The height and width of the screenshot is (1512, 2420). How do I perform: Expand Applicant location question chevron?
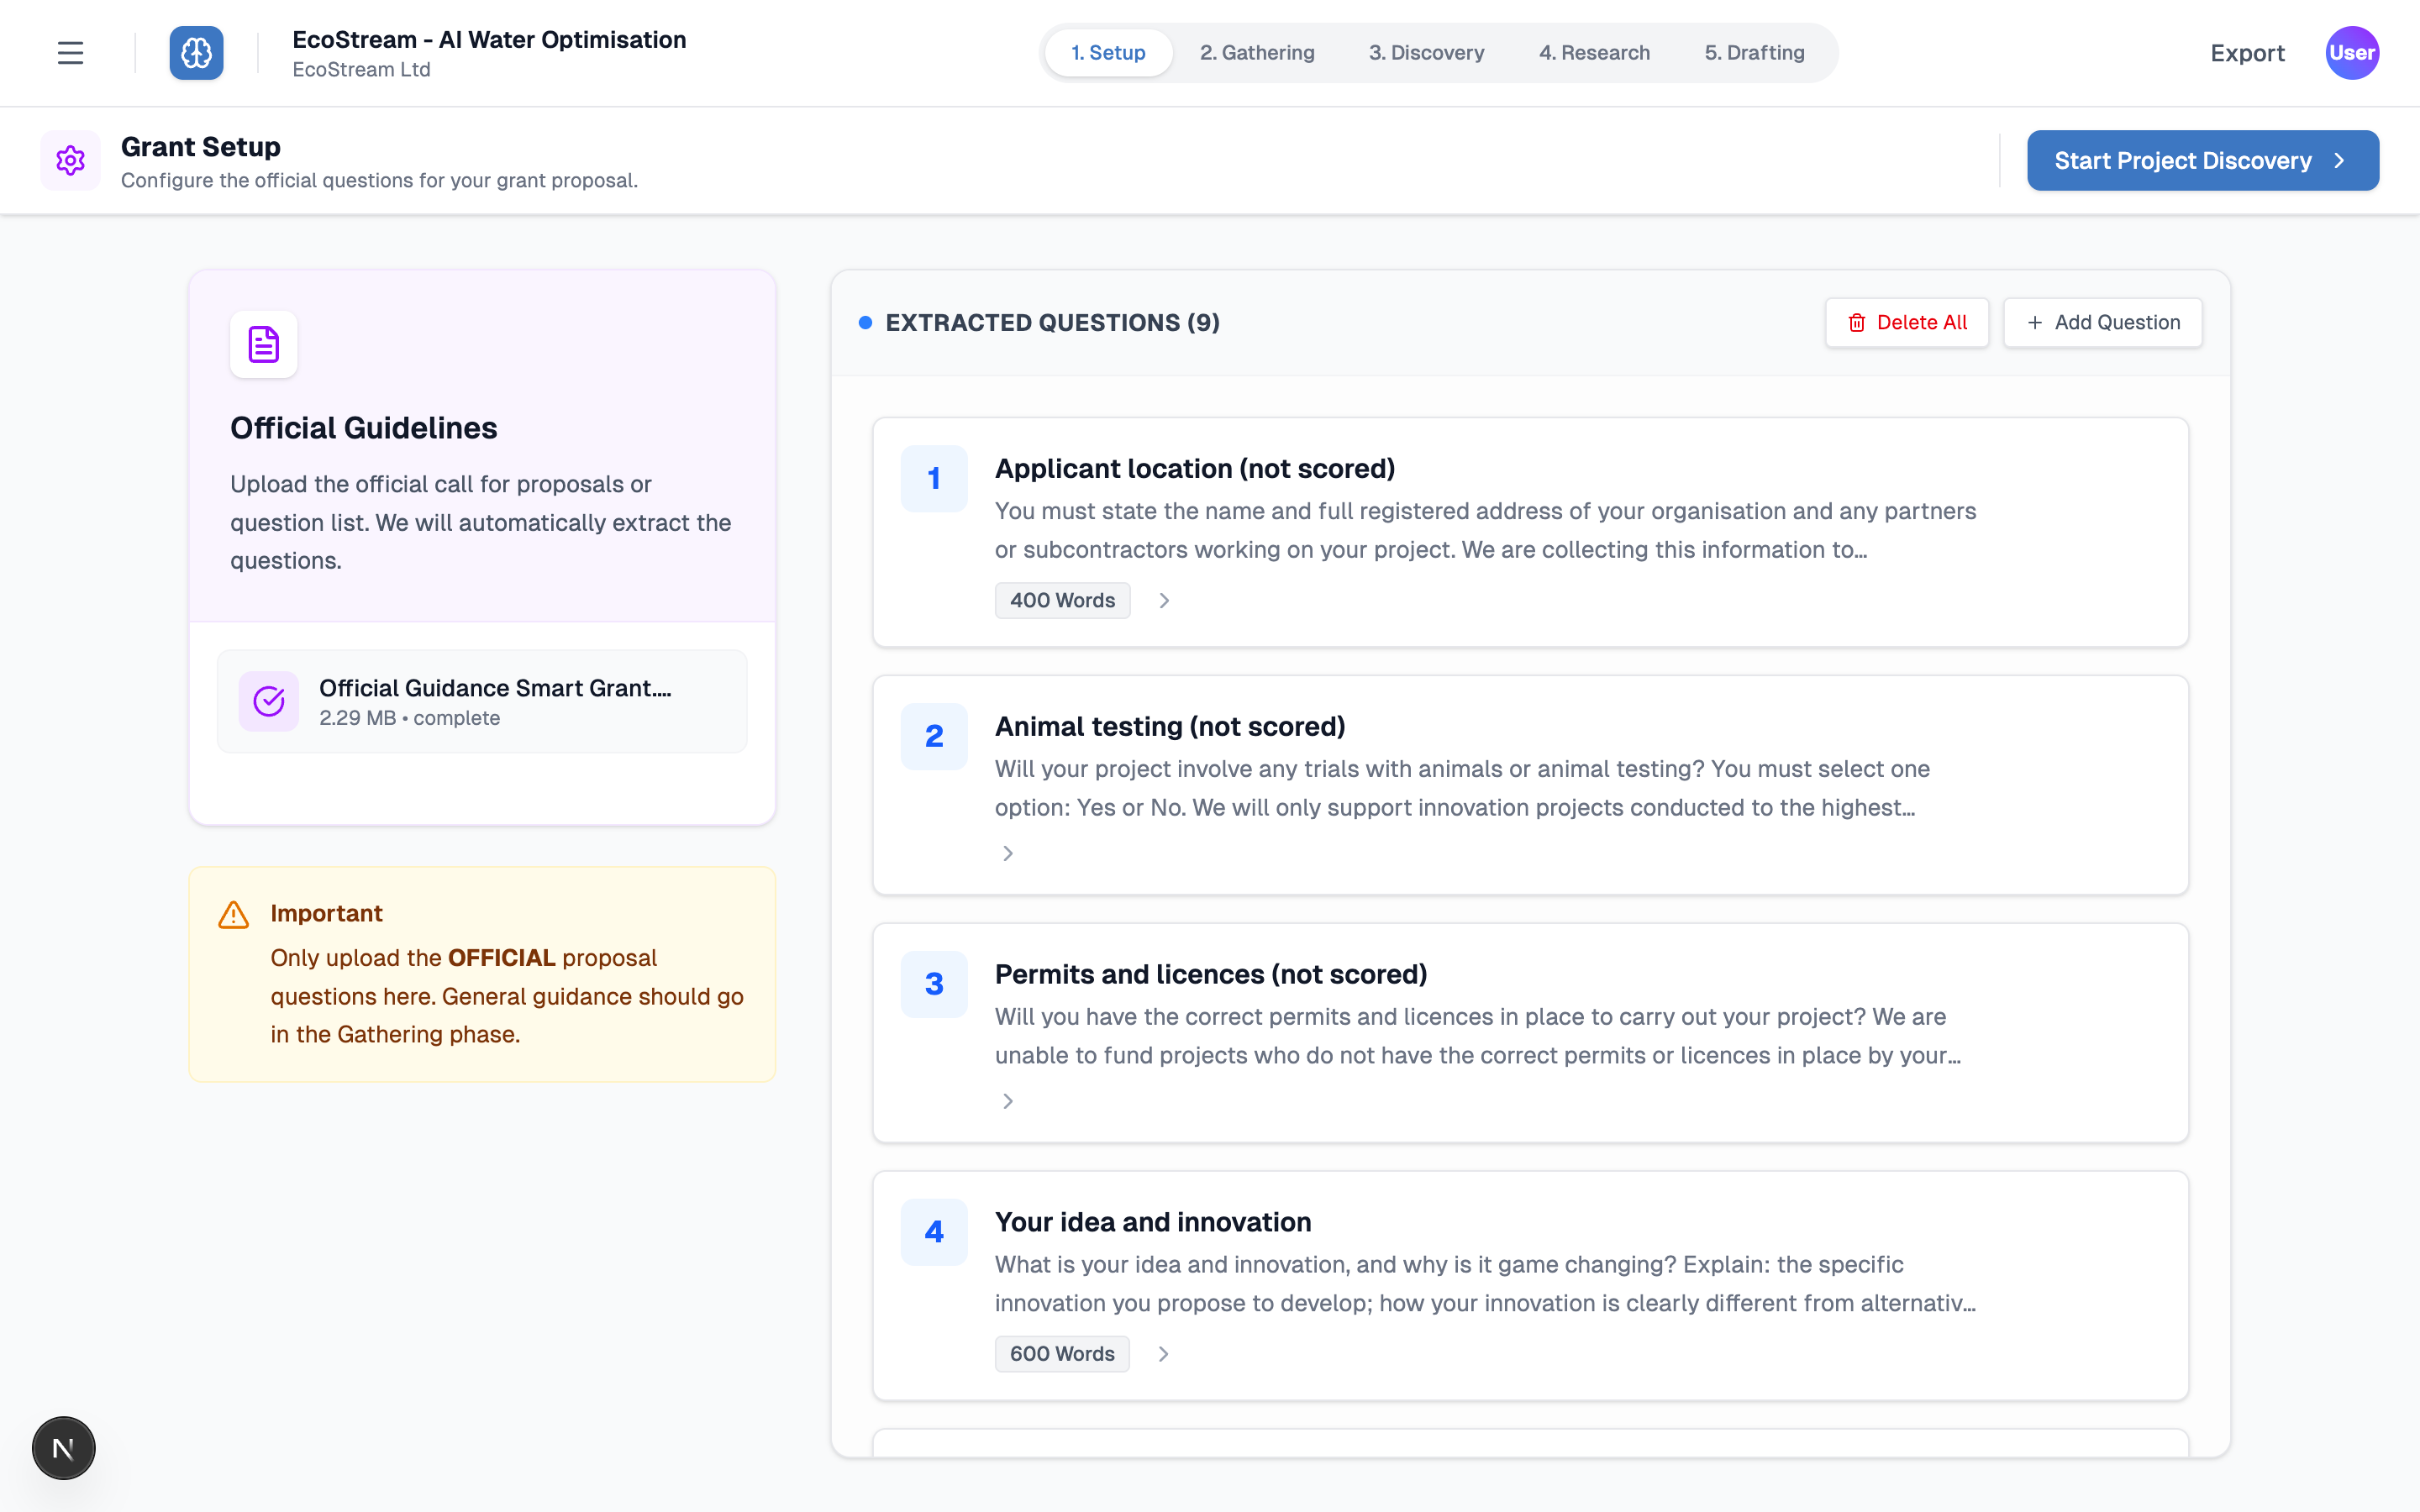pos(1164,601)
